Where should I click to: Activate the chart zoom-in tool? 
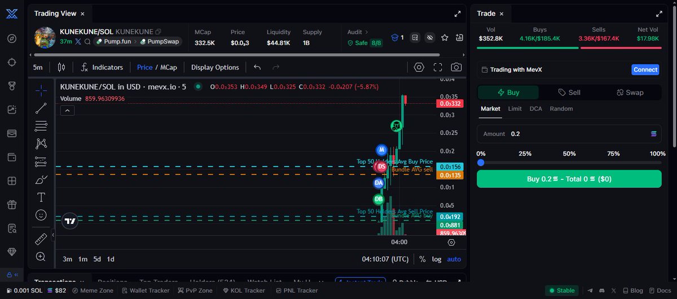click(x=41, y=257)
